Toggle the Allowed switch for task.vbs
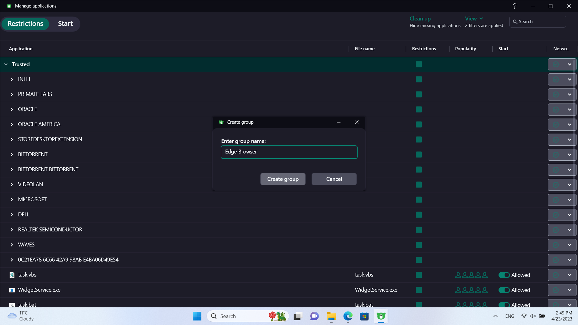 tap(504, 275)
